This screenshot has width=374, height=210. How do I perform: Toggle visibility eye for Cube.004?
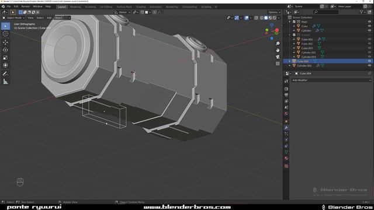[x=369, y=61]
